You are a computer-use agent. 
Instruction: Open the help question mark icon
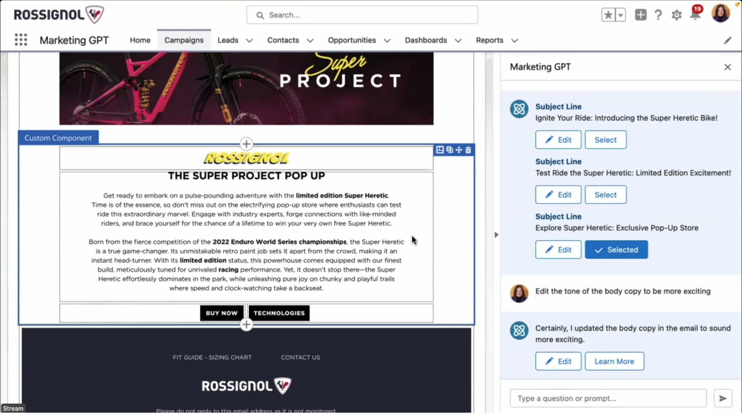(x=658, y=15)
